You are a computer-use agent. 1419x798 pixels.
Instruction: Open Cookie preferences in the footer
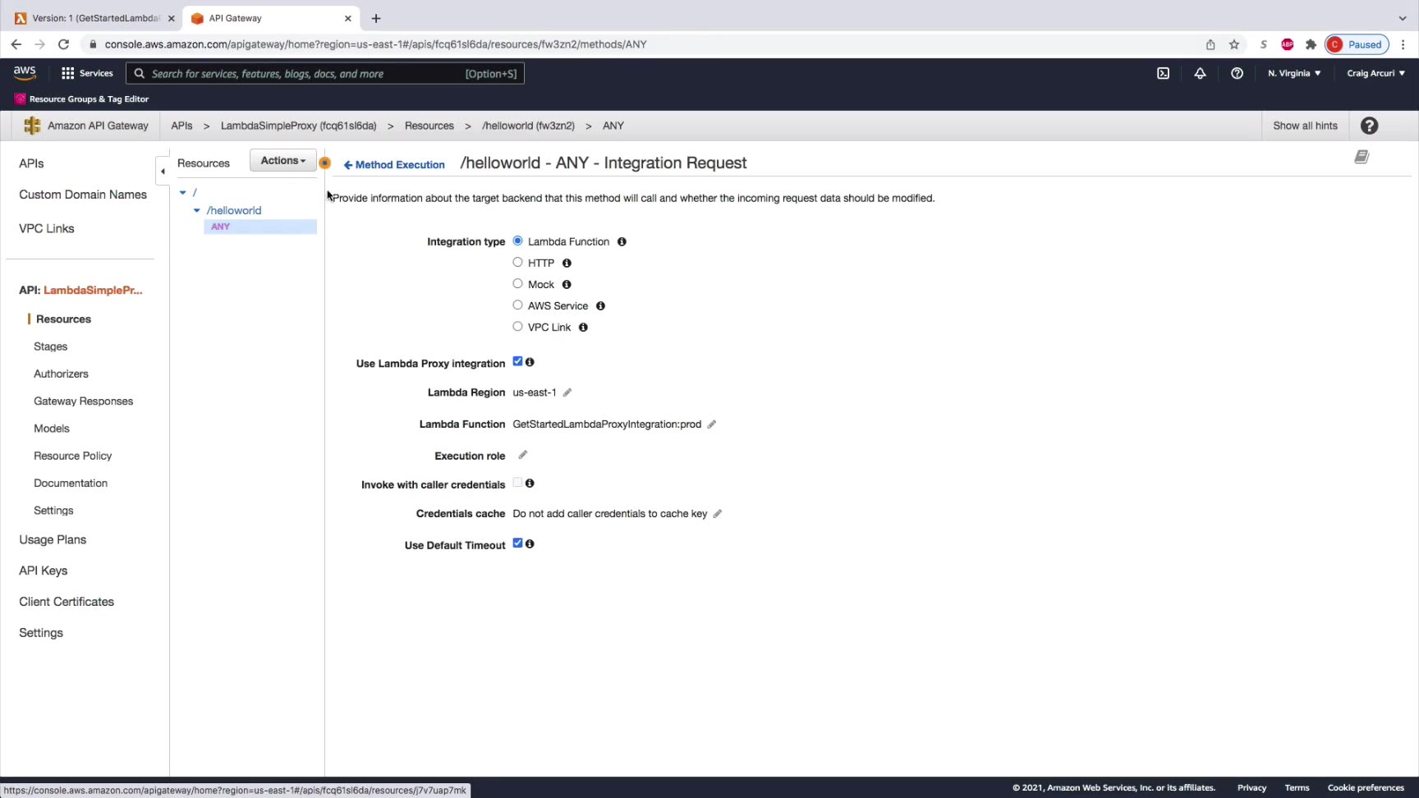1366,788
